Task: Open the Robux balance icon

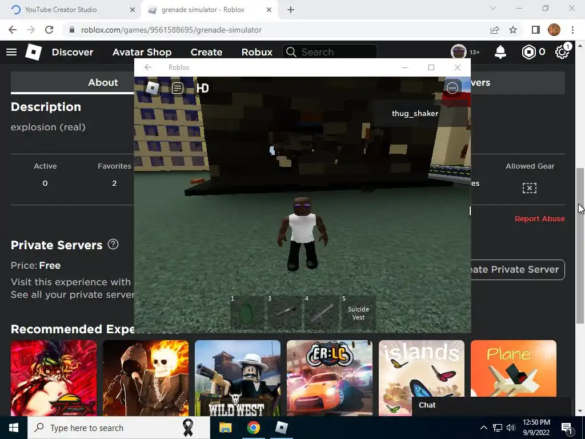Action: pyautogui.click(x=528, y=52)
